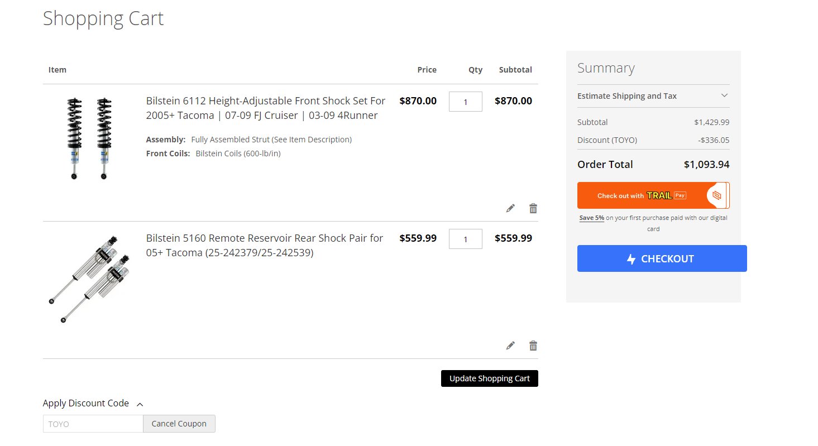
Task: Check out with TRAIL Pay button
Action: [653, 195]
